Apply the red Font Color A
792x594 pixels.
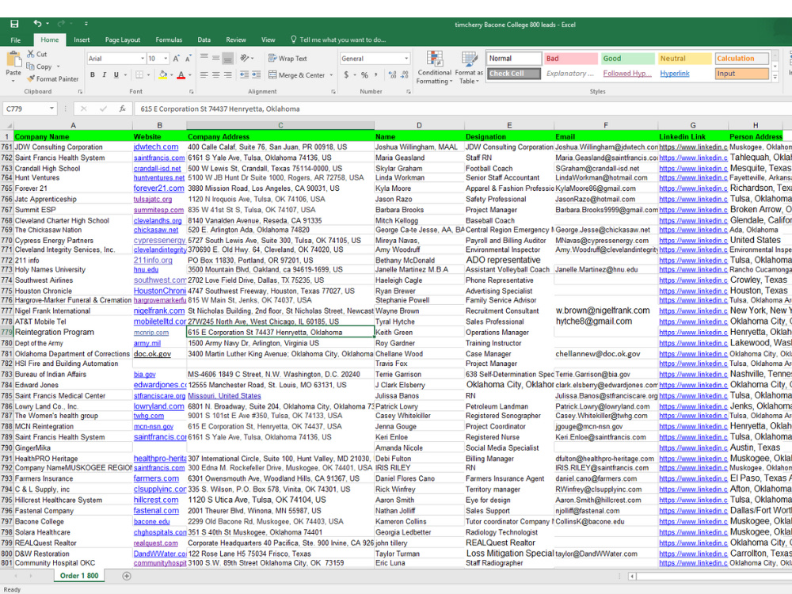181,74
